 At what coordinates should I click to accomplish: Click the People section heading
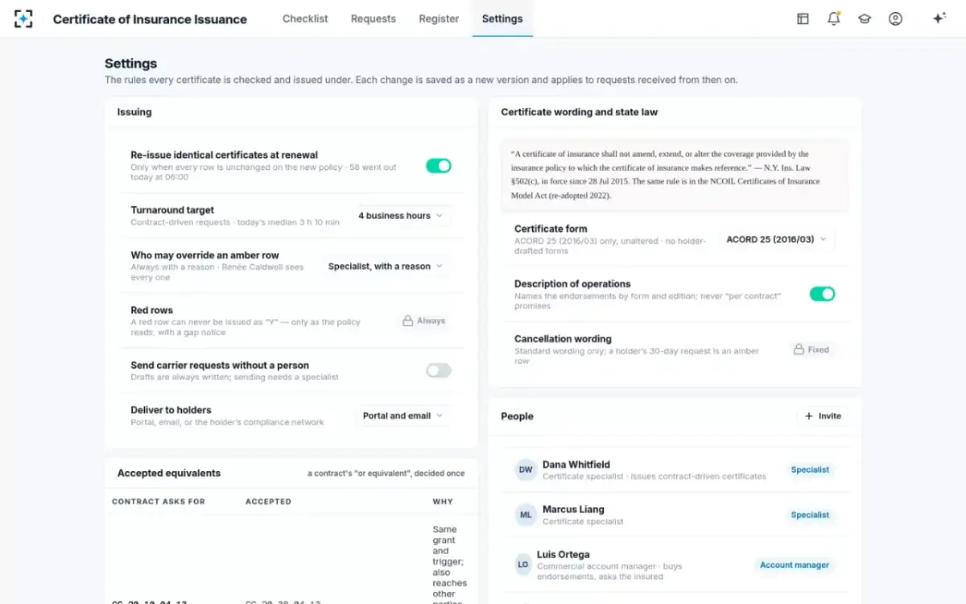click(x=518, y=416)
